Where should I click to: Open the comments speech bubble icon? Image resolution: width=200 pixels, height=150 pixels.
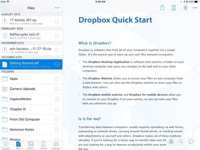tap(191, 142)
